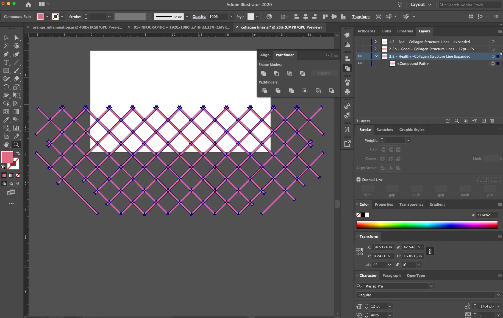Screen dimensions: 503x318
Task: Click the Stroke label in control bar
Action: point(75,17)
